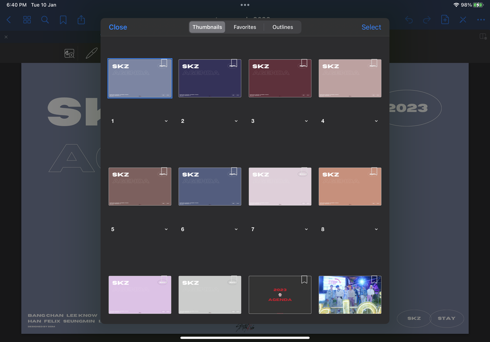Open the dark 2023 Agenda thumbnail

point(280,295)
